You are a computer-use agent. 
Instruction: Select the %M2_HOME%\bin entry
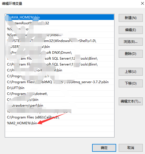(x=60, y=123)
